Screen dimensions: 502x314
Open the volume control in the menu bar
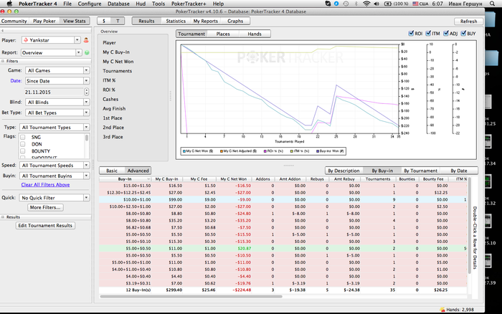click(x=376, y=4)
